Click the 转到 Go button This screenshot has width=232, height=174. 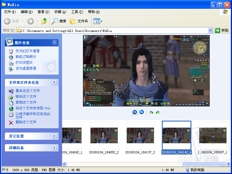pyautogui.click(x=222, y=30)
